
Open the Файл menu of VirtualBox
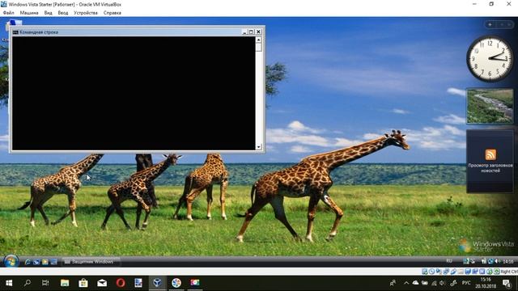(x=9, y=13)
